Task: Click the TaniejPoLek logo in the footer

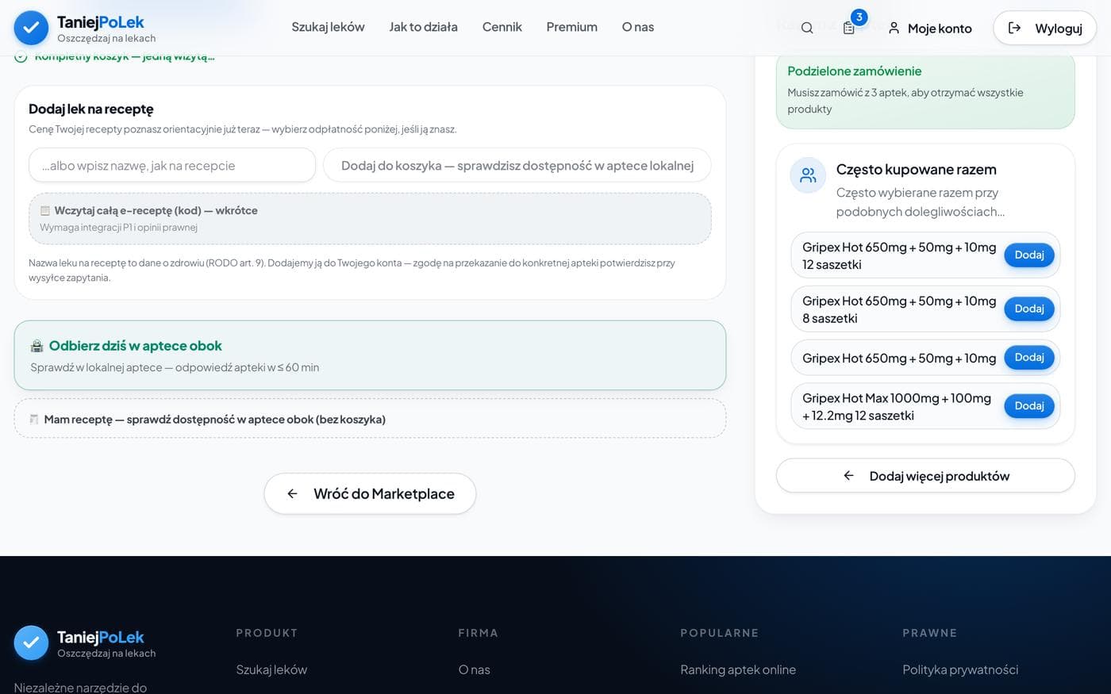Action: pyautogui.click(x=31, y=643)
